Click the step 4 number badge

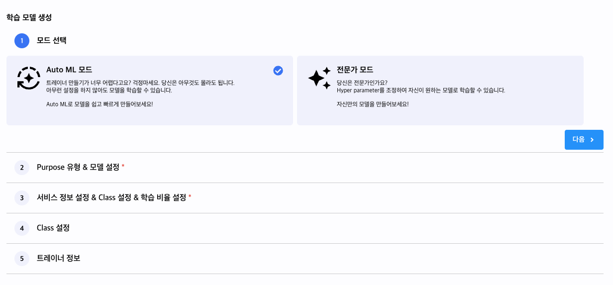(x=22, y=228)
